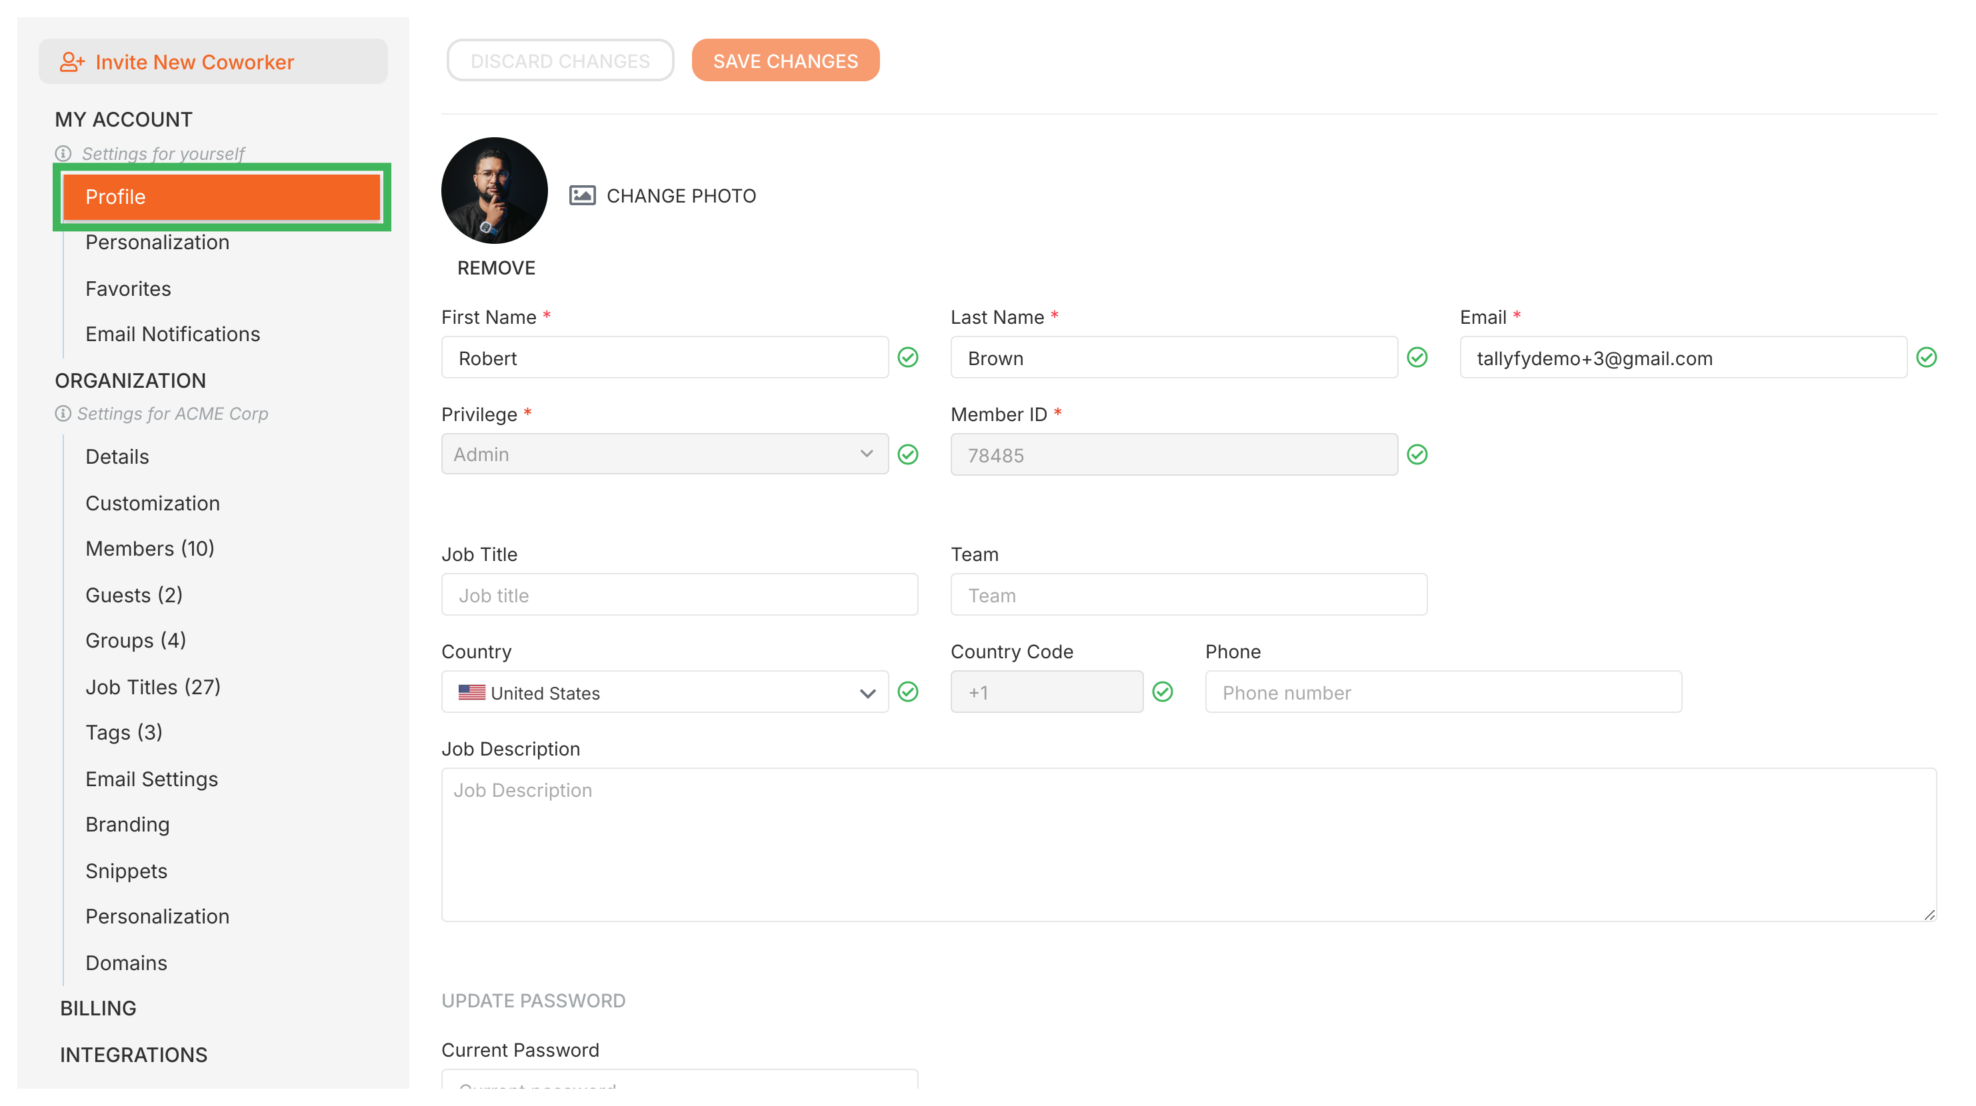Screen dimensions: 1976x1106
Task: Click the info icon beside Settings for yourself
Action: point(62,152)
